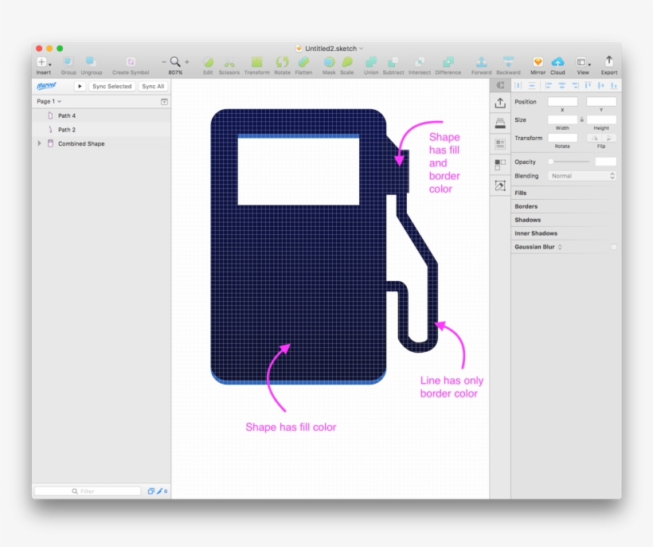Image resolution: width=653 pixels, height=547 pixels.
Task: Click the Flatten toolbar icon
Action: tap(303, 62)
